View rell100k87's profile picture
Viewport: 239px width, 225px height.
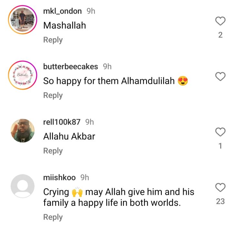click(23, 131)
